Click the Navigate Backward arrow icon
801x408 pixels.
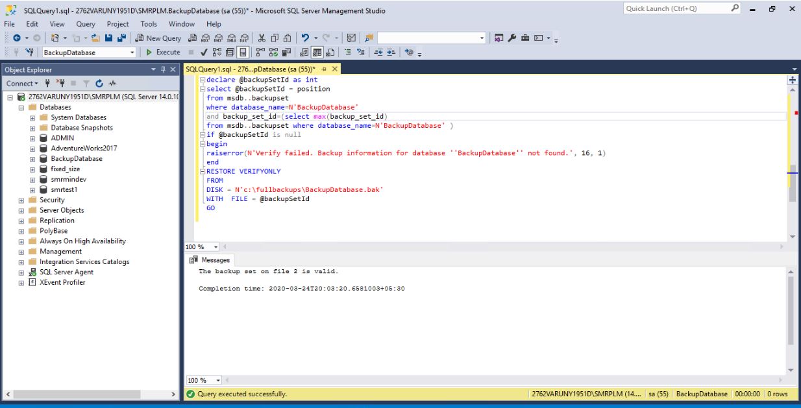coord(17,38)
